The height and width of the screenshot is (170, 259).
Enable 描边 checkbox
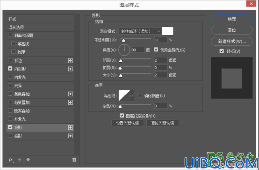[10, 60]
